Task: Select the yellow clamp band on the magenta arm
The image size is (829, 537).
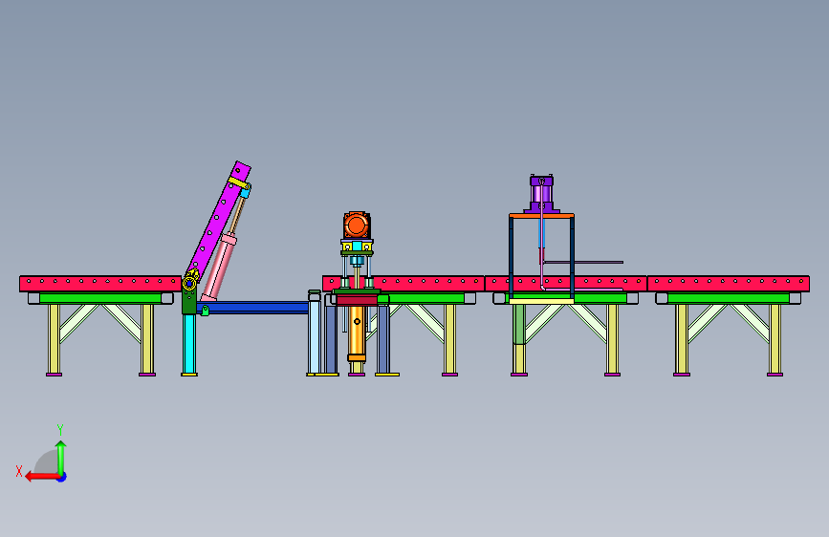Action: [x=238, y=183]
